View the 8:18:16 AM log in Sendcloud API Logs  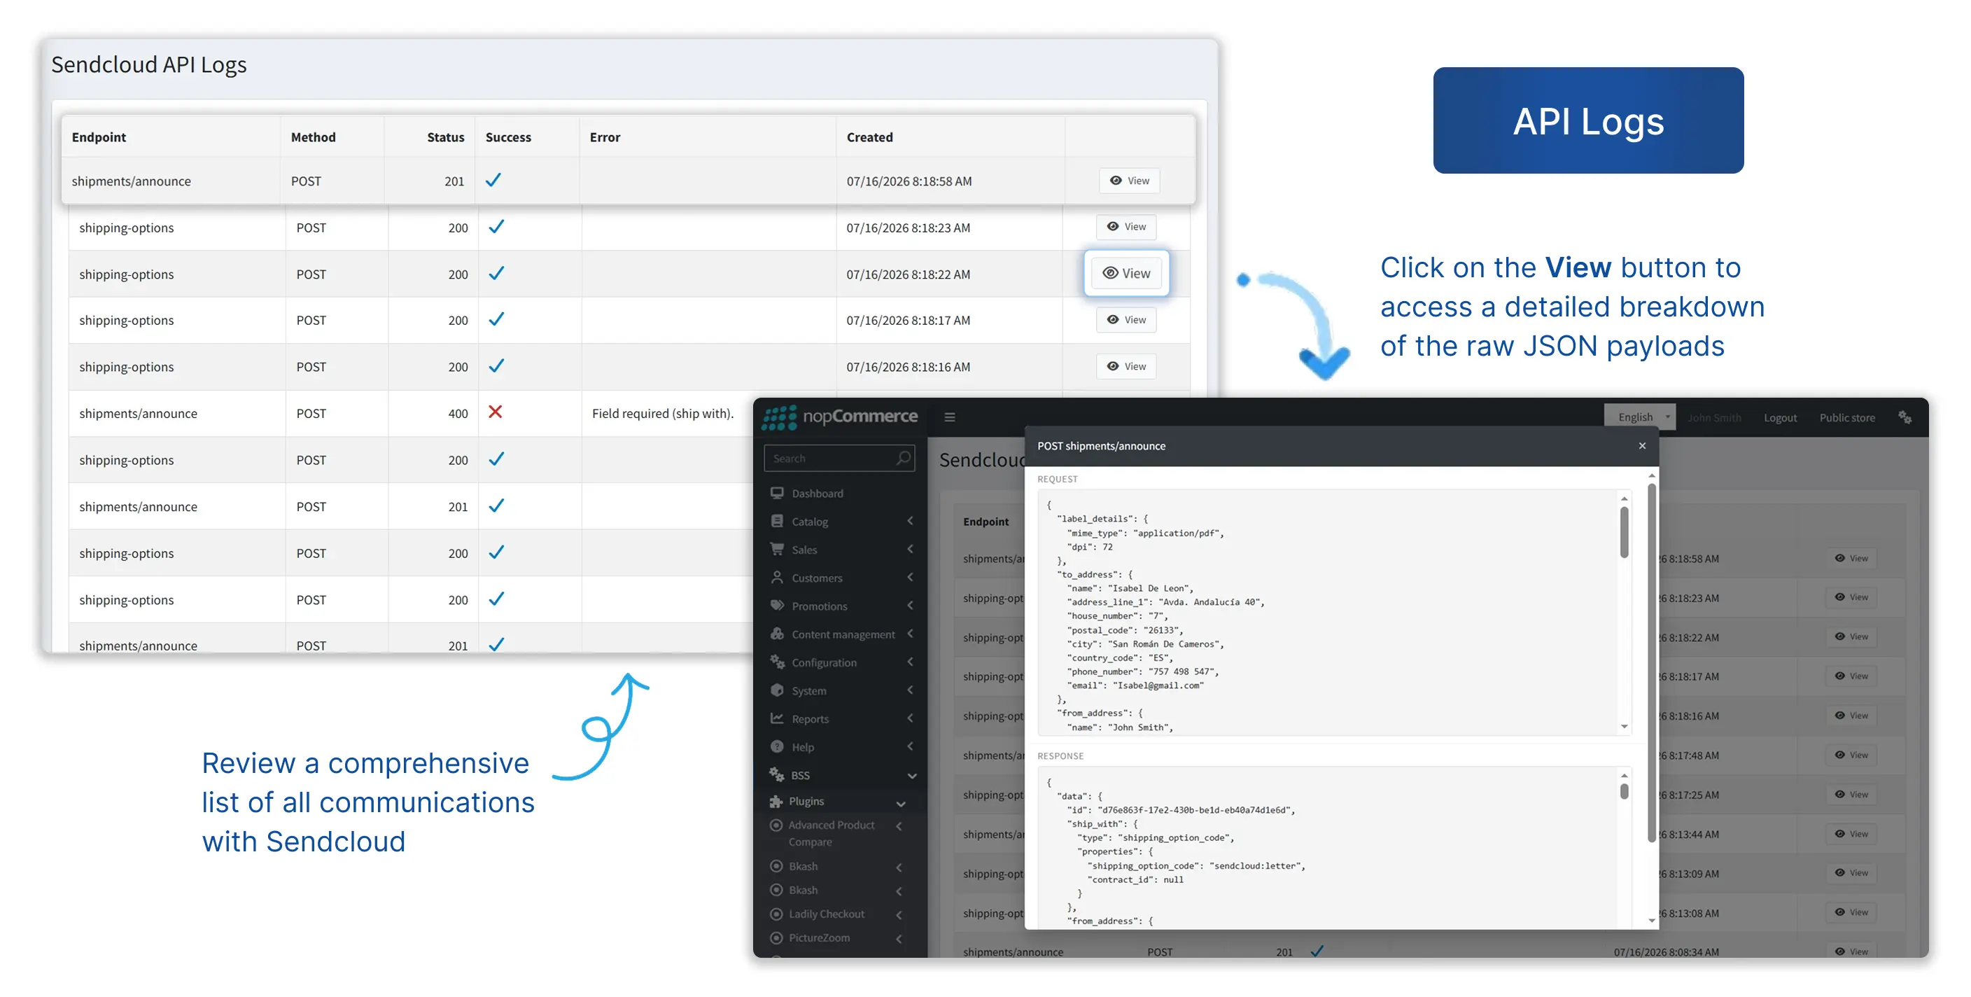click(1126, 366)
